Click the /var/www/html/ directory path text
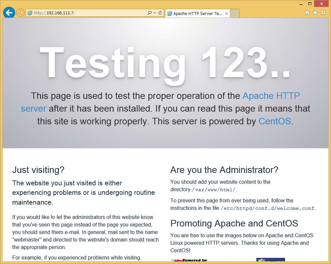This screenshot has height=264, width=331. (214, 190)
